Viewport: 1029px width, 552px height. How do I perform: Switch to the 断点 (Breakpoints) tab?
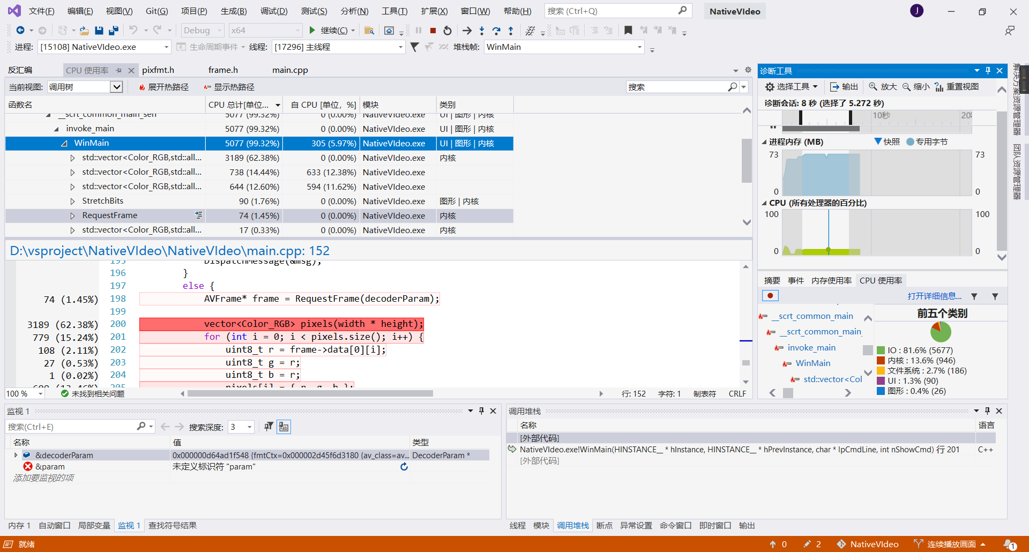[604, 526]
